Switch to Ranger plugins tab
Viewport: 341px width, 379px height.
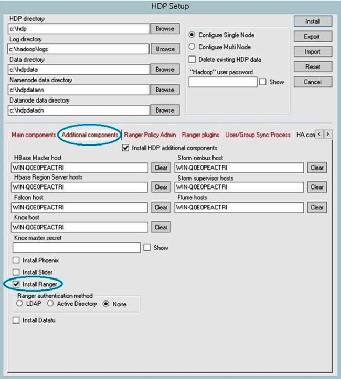click(200, 135)
